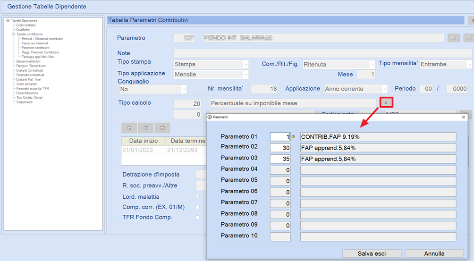
Task: Open Tipo stampa dropdown
Action: tap(246, 64)
